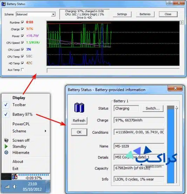Toggle the Charge checkbox
This screenshot has height=194, width=187.
tap(22, 29)
